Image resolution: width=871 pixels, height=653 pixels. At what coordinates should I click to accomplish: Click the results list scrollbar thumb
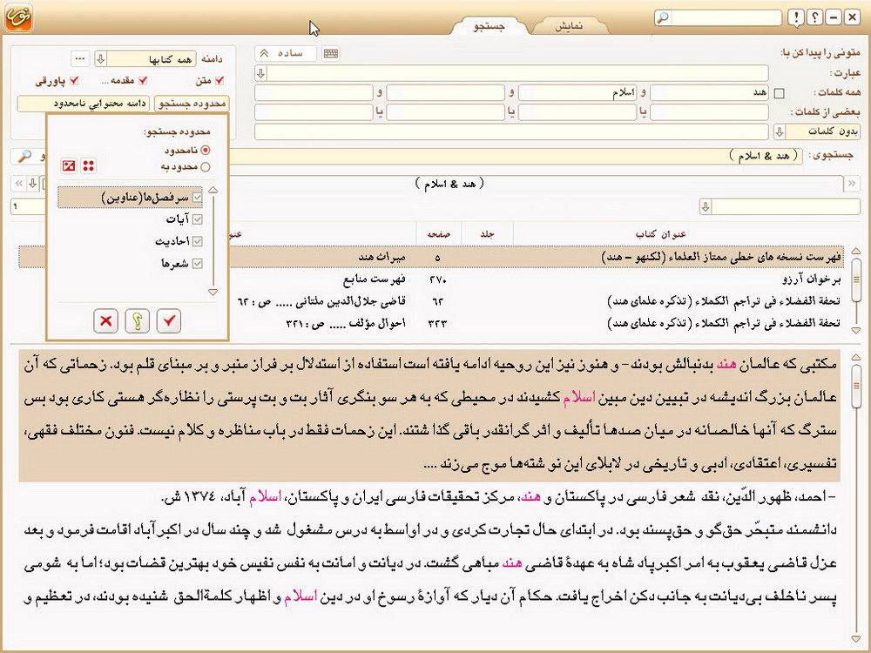(x=856, y=280)
